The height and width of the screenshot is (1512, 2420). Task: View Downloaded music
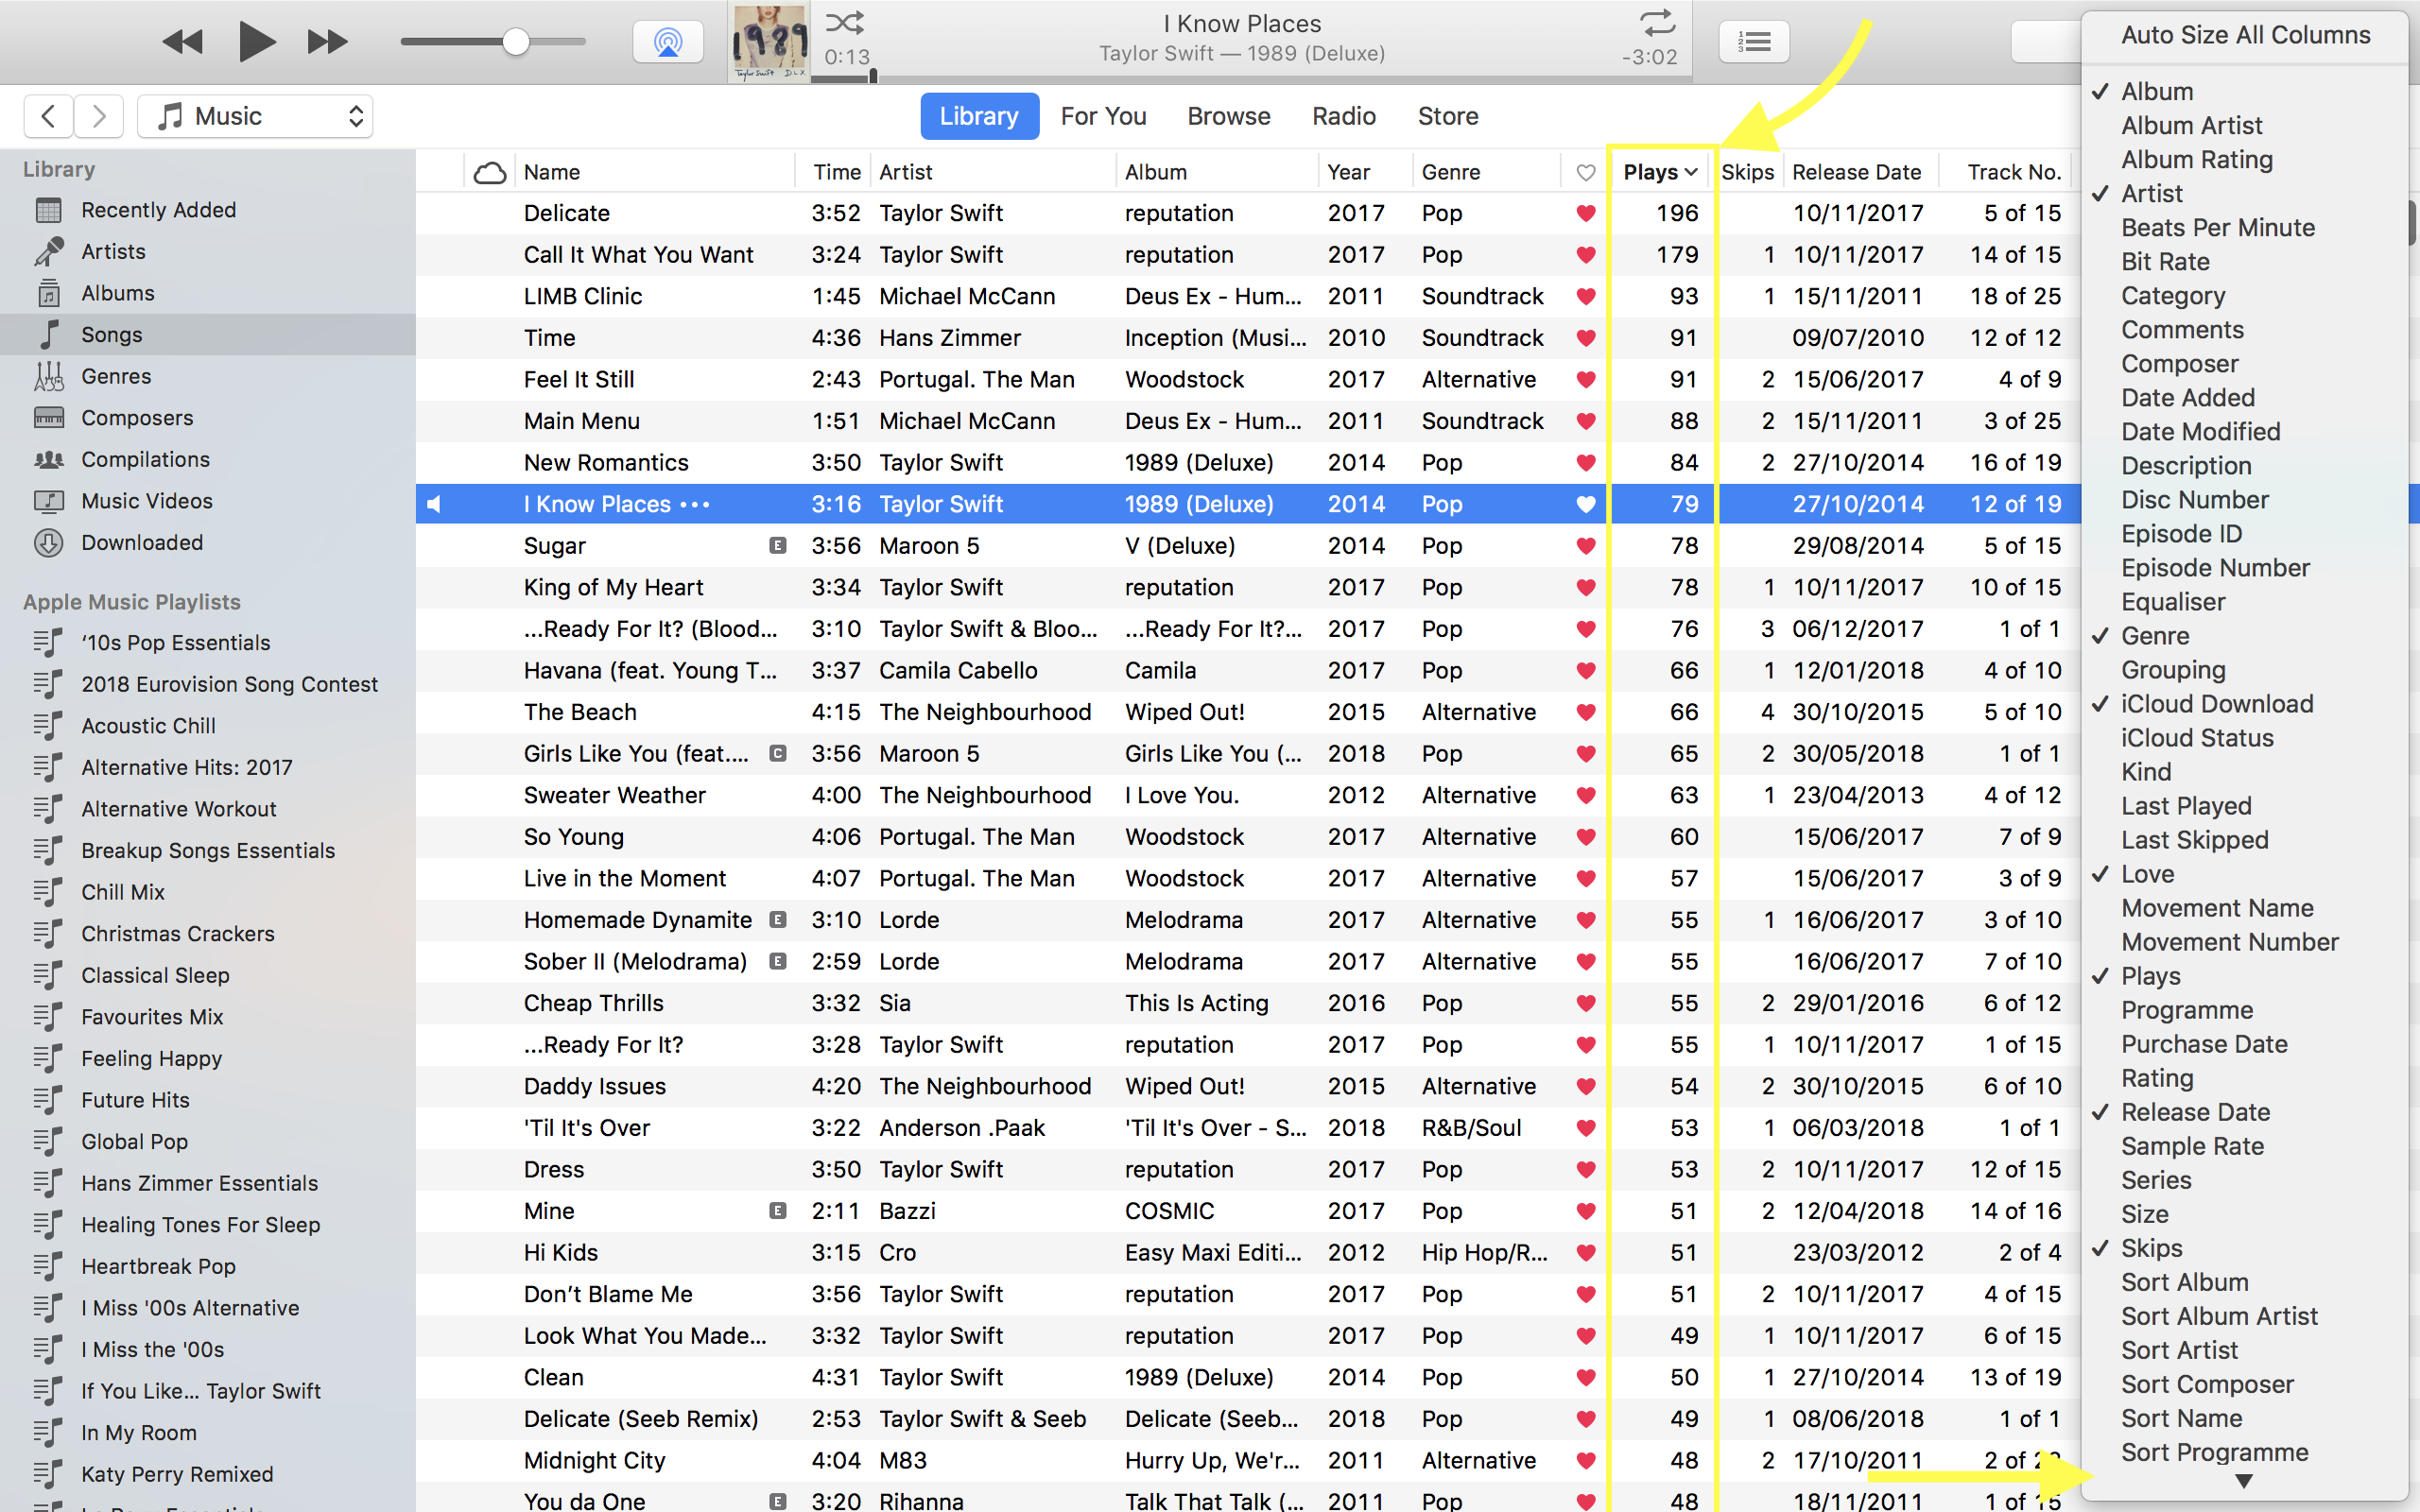[141, 542]
